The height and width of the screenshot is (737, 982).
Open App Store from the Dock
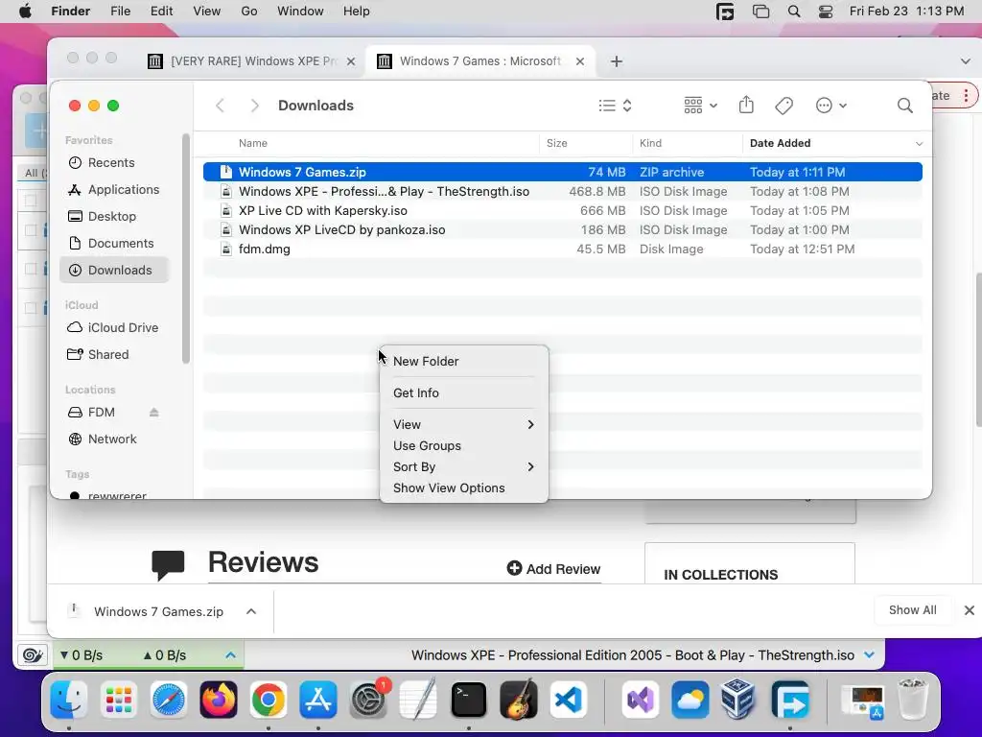(x=318, y=699)
